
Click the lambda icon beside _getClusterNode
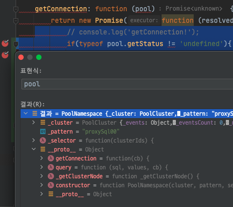pyautogui.click(x=51, y=176)
